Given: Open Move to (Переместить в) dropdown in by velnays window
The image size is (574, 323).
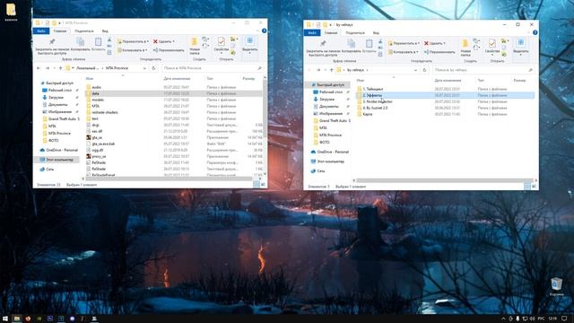Looking at the screenshot, I should 404,43.
